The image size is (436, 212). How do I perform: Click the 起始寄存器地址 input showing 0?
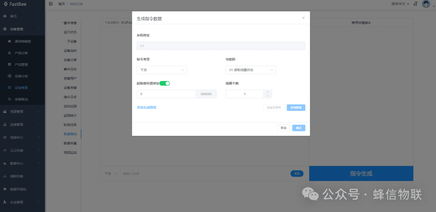click(x=166, y=94)
